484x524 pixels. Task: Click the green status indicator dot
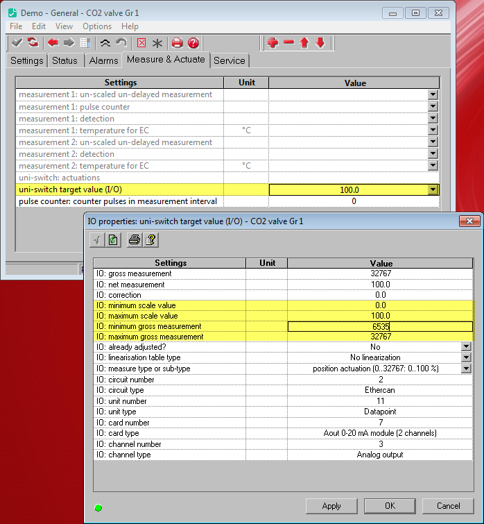[98, 508]
